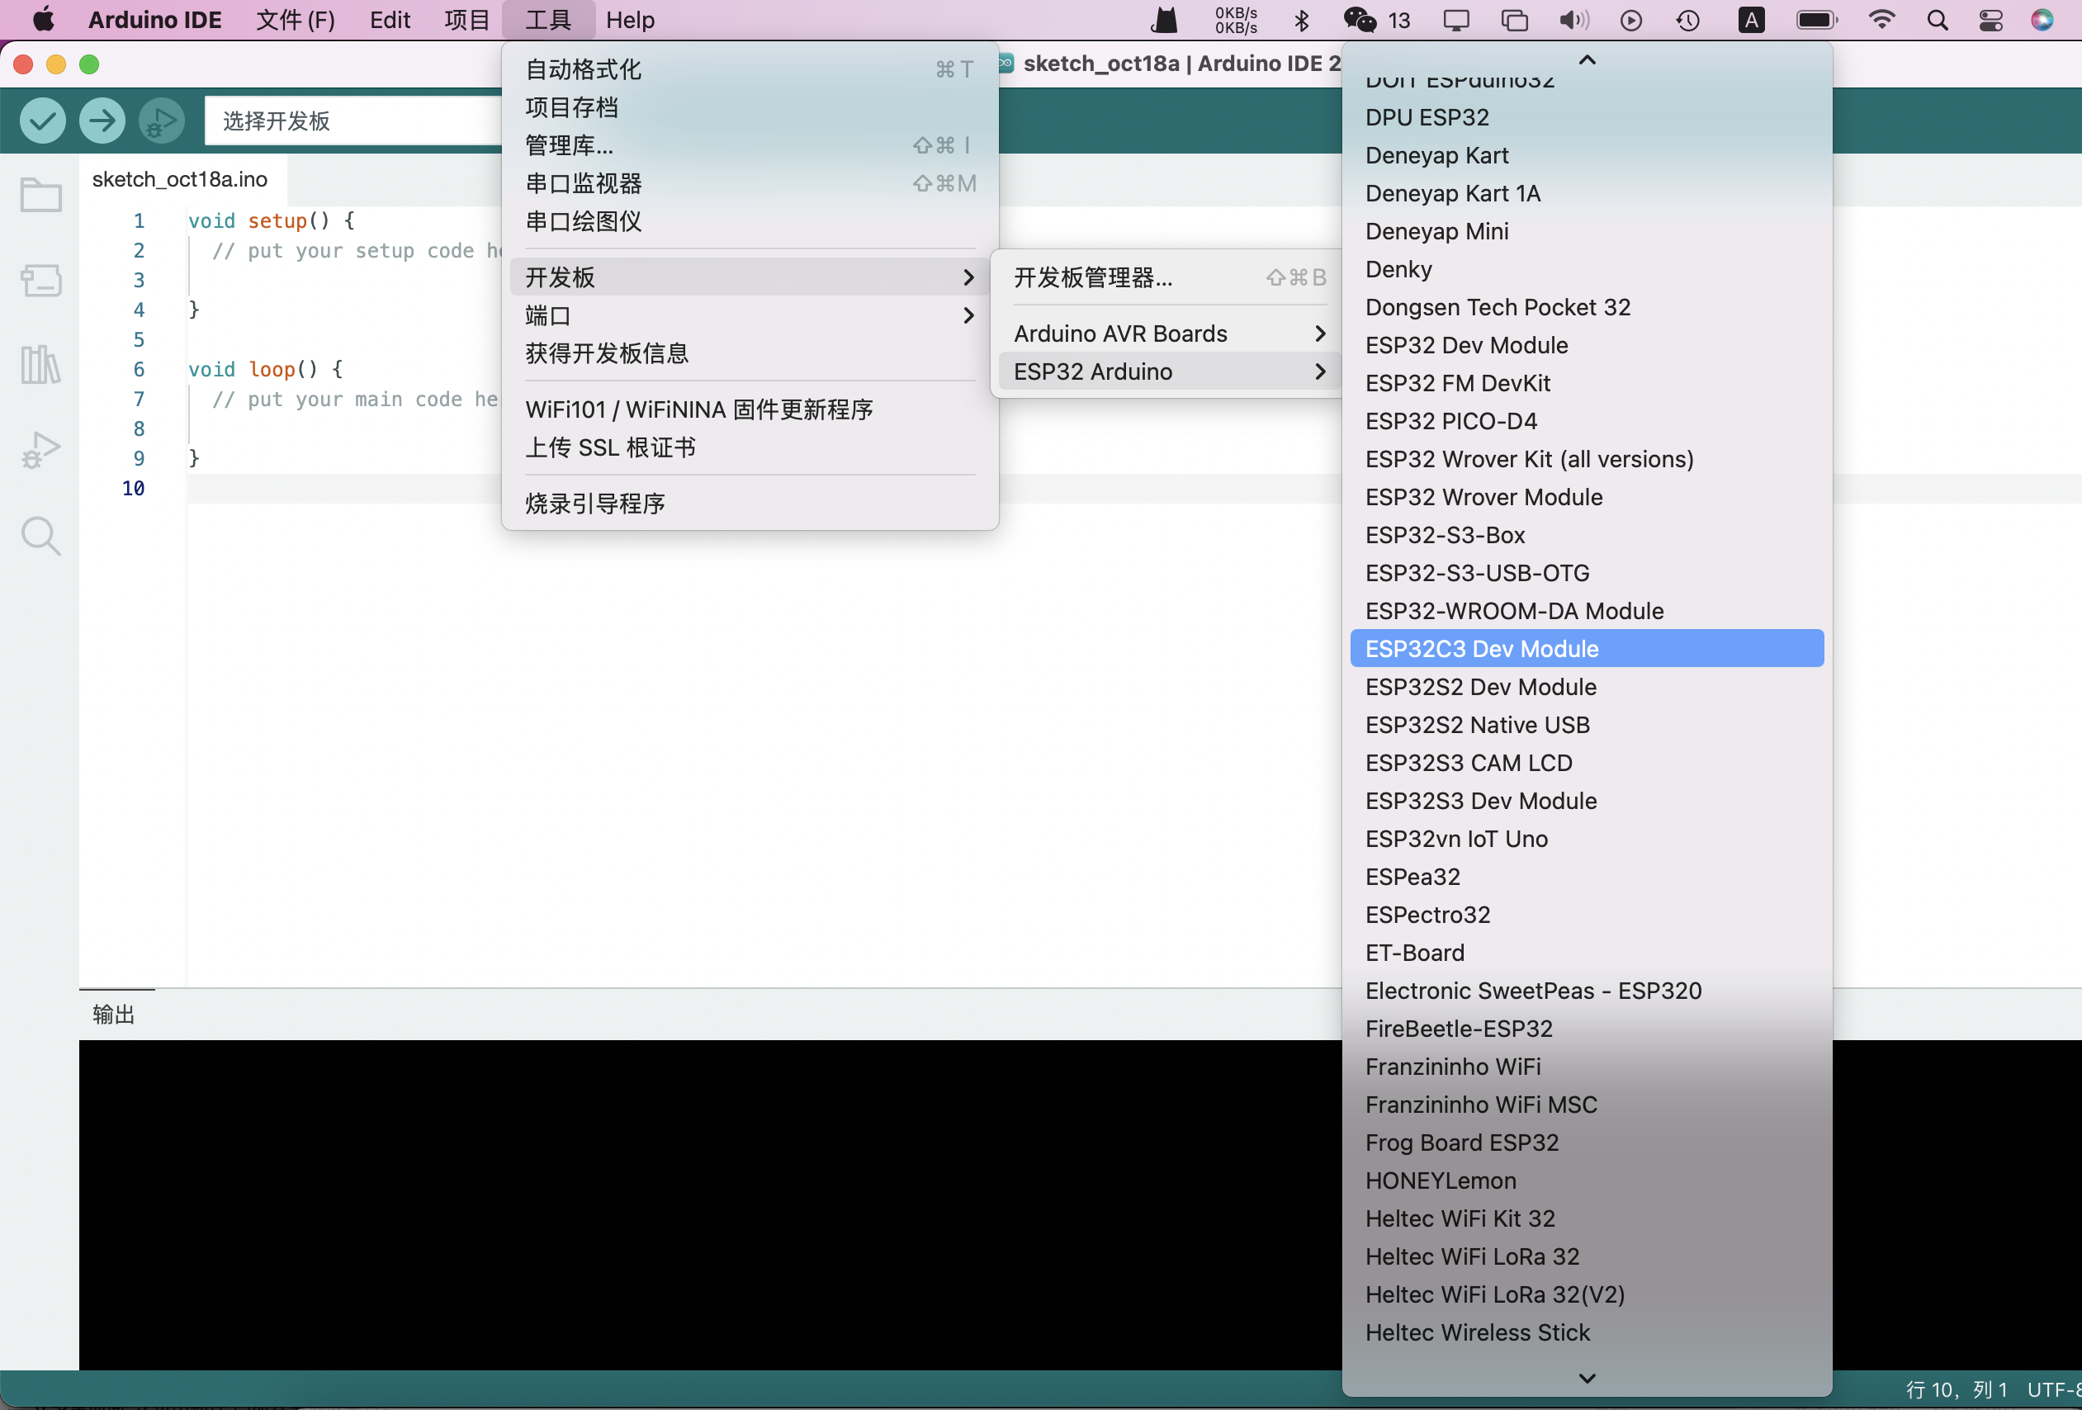Open Spotlight search in menu bar
Screen dimensions: 2082x1410
click(x=1937, y=20)
